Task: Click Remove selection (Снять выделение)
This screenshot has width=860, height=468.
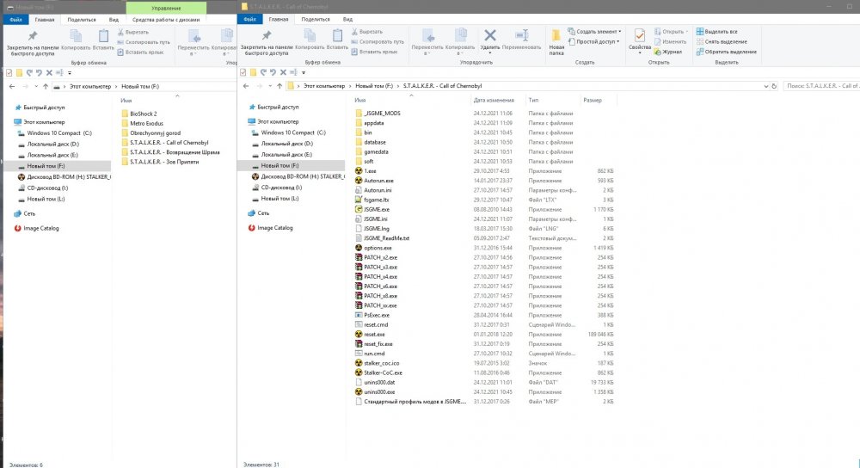Action: tap(722, 41)
